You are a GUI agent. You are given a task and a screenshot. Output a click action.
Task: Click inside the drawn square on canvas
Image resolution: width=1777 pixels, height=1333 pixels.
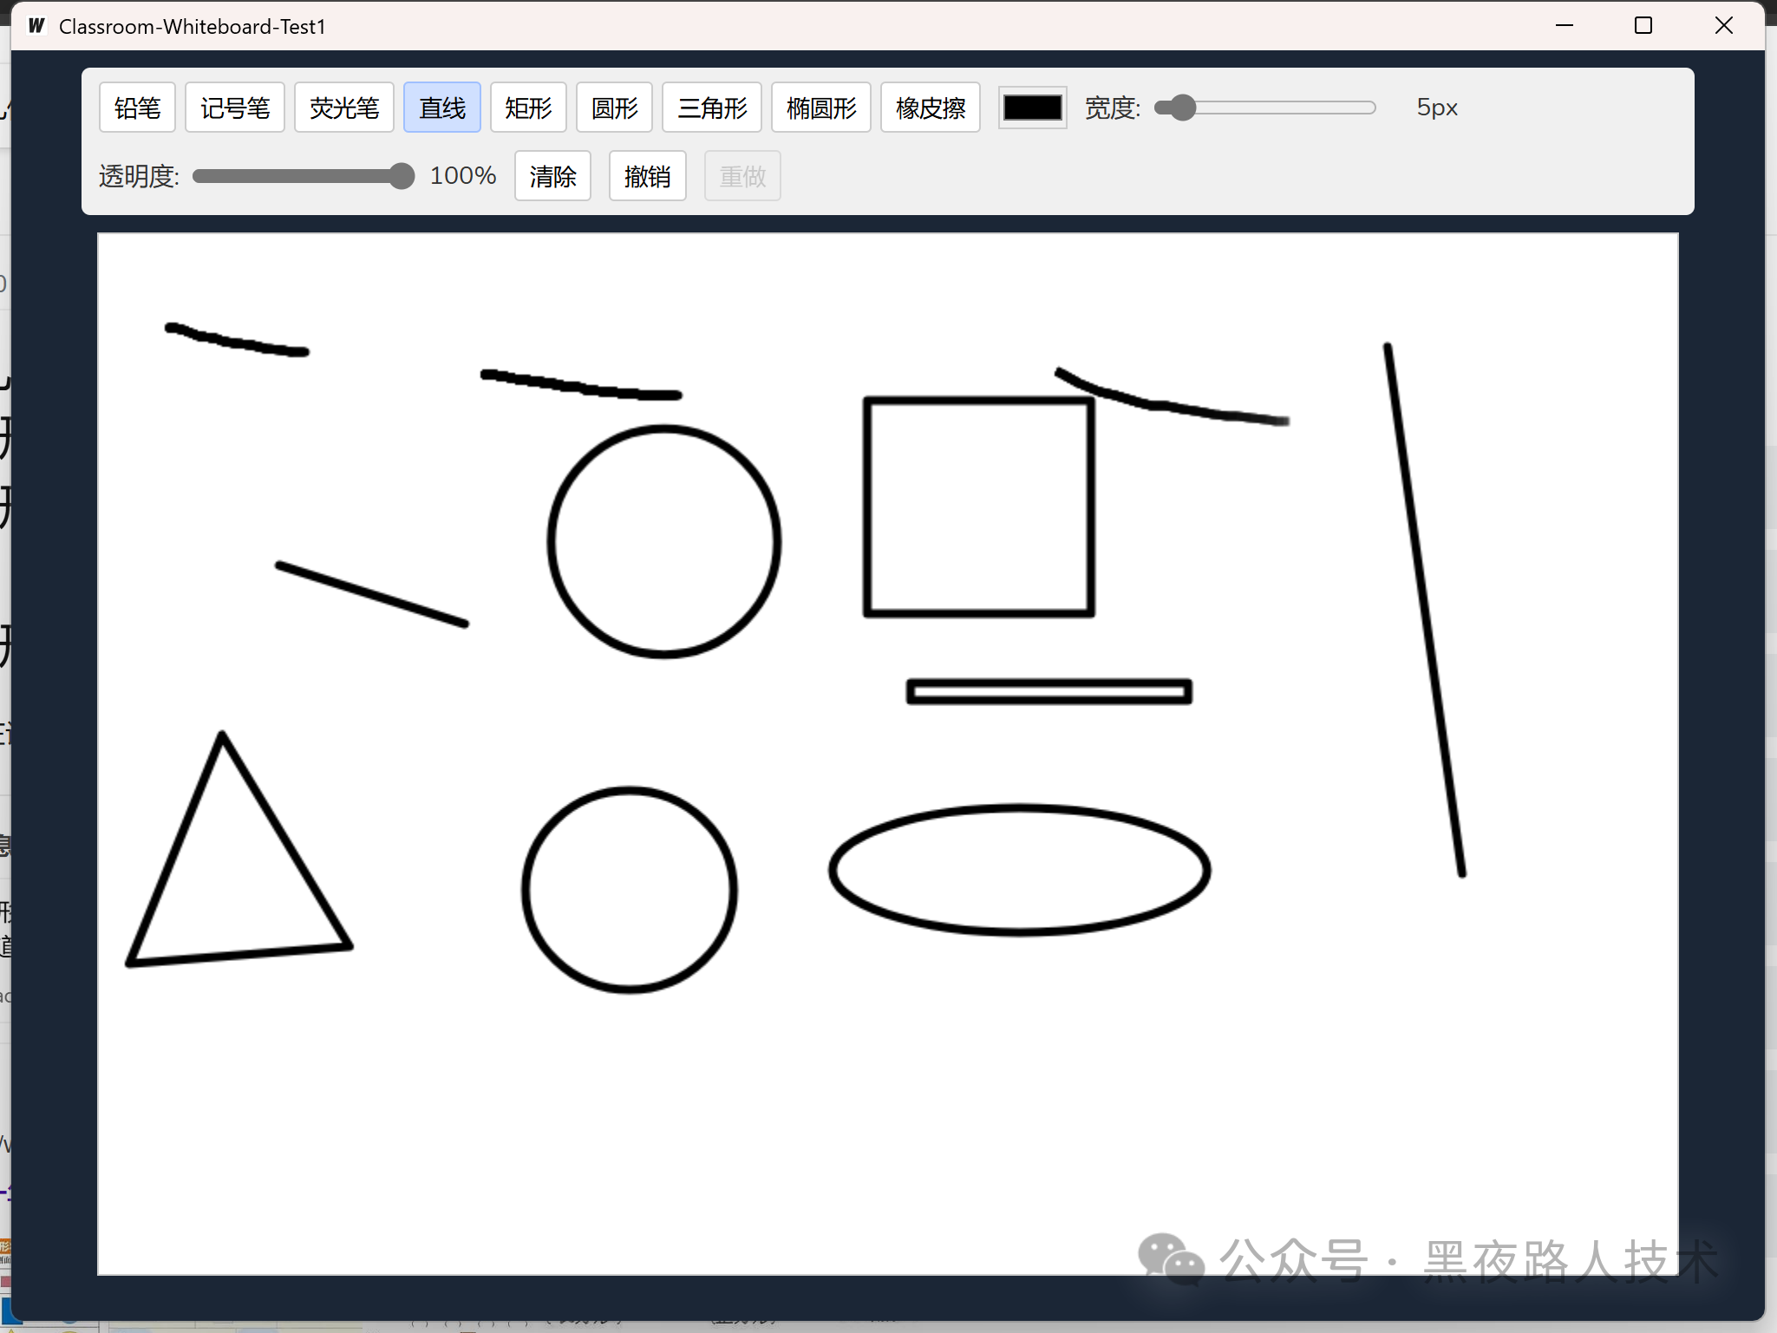[x=978, y=507]
